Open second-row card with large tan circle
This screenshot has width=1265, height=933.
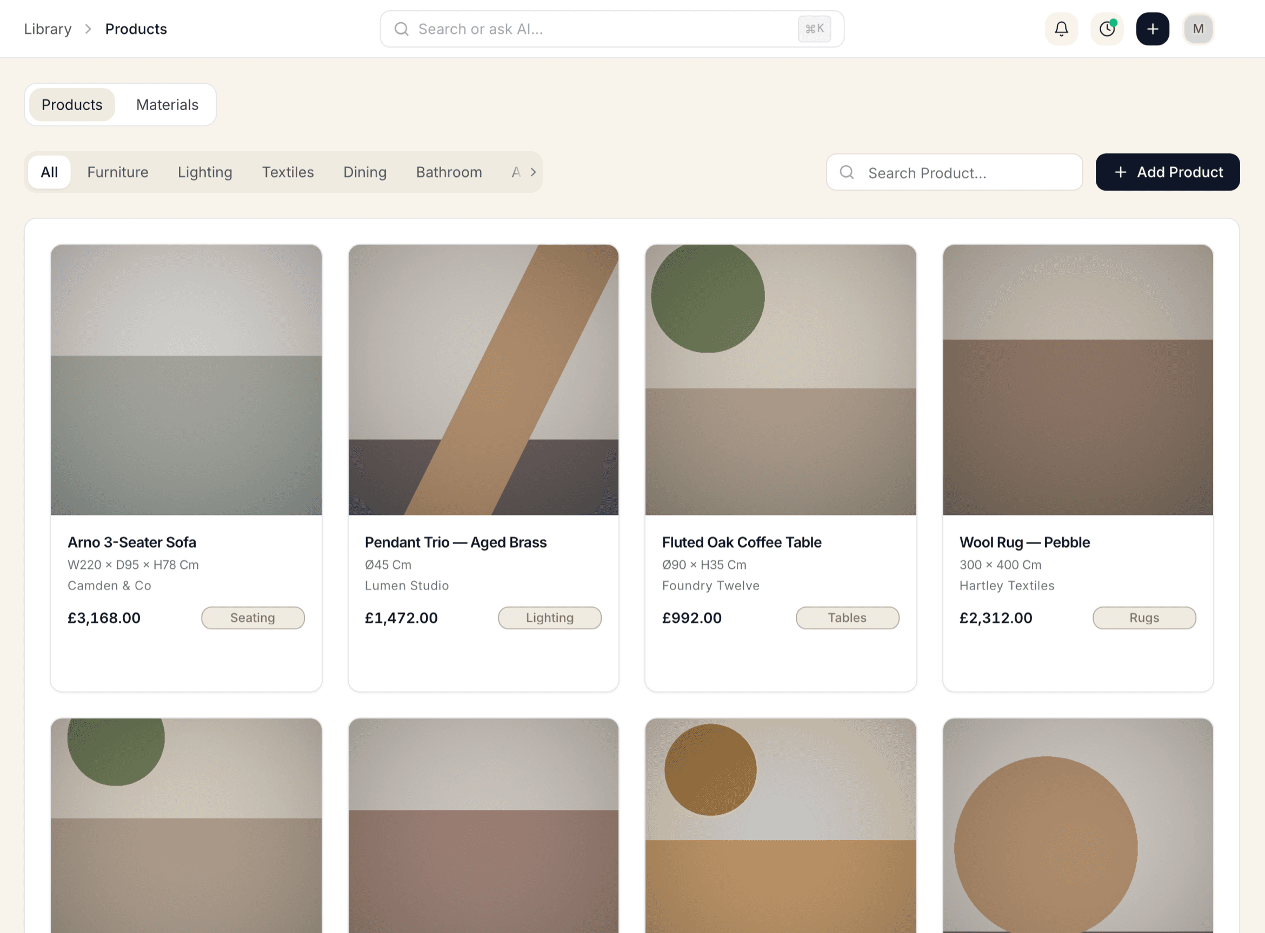(1078, 825)
